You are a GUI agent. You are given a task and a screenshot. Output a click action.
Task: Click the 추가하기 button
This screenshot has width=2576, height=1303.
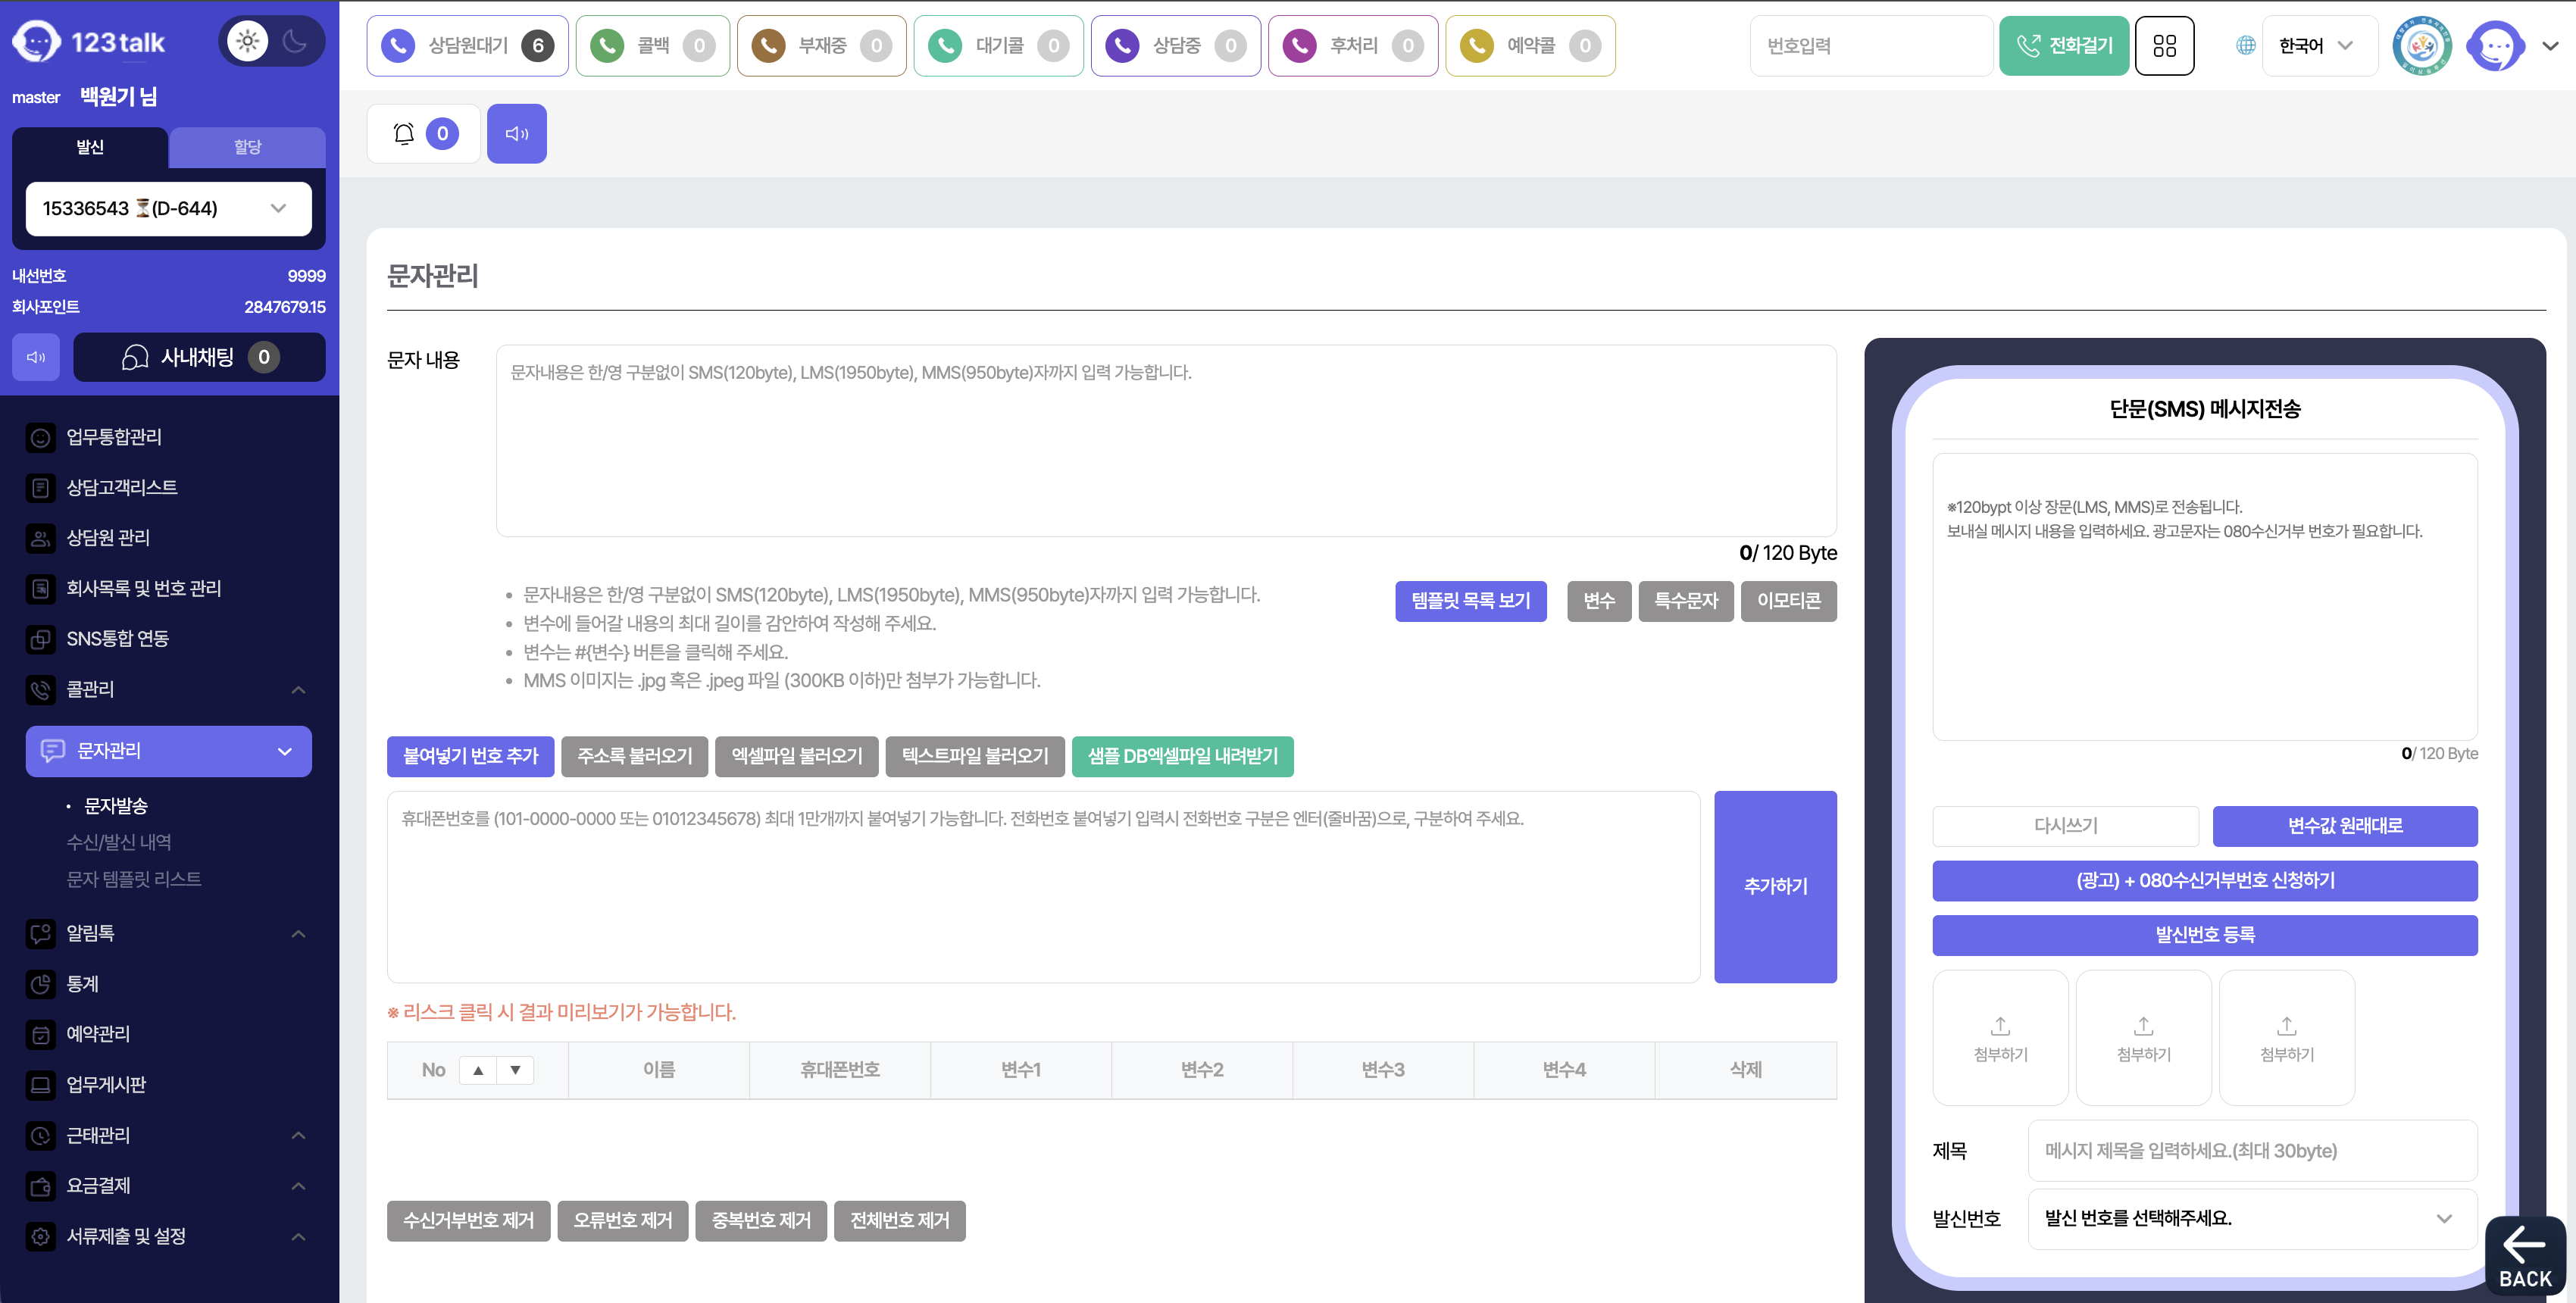1774,886
